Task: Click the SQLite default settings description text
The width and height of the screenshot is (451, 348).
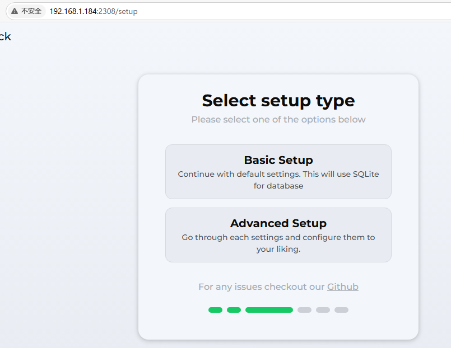Action: pos(278,180)
